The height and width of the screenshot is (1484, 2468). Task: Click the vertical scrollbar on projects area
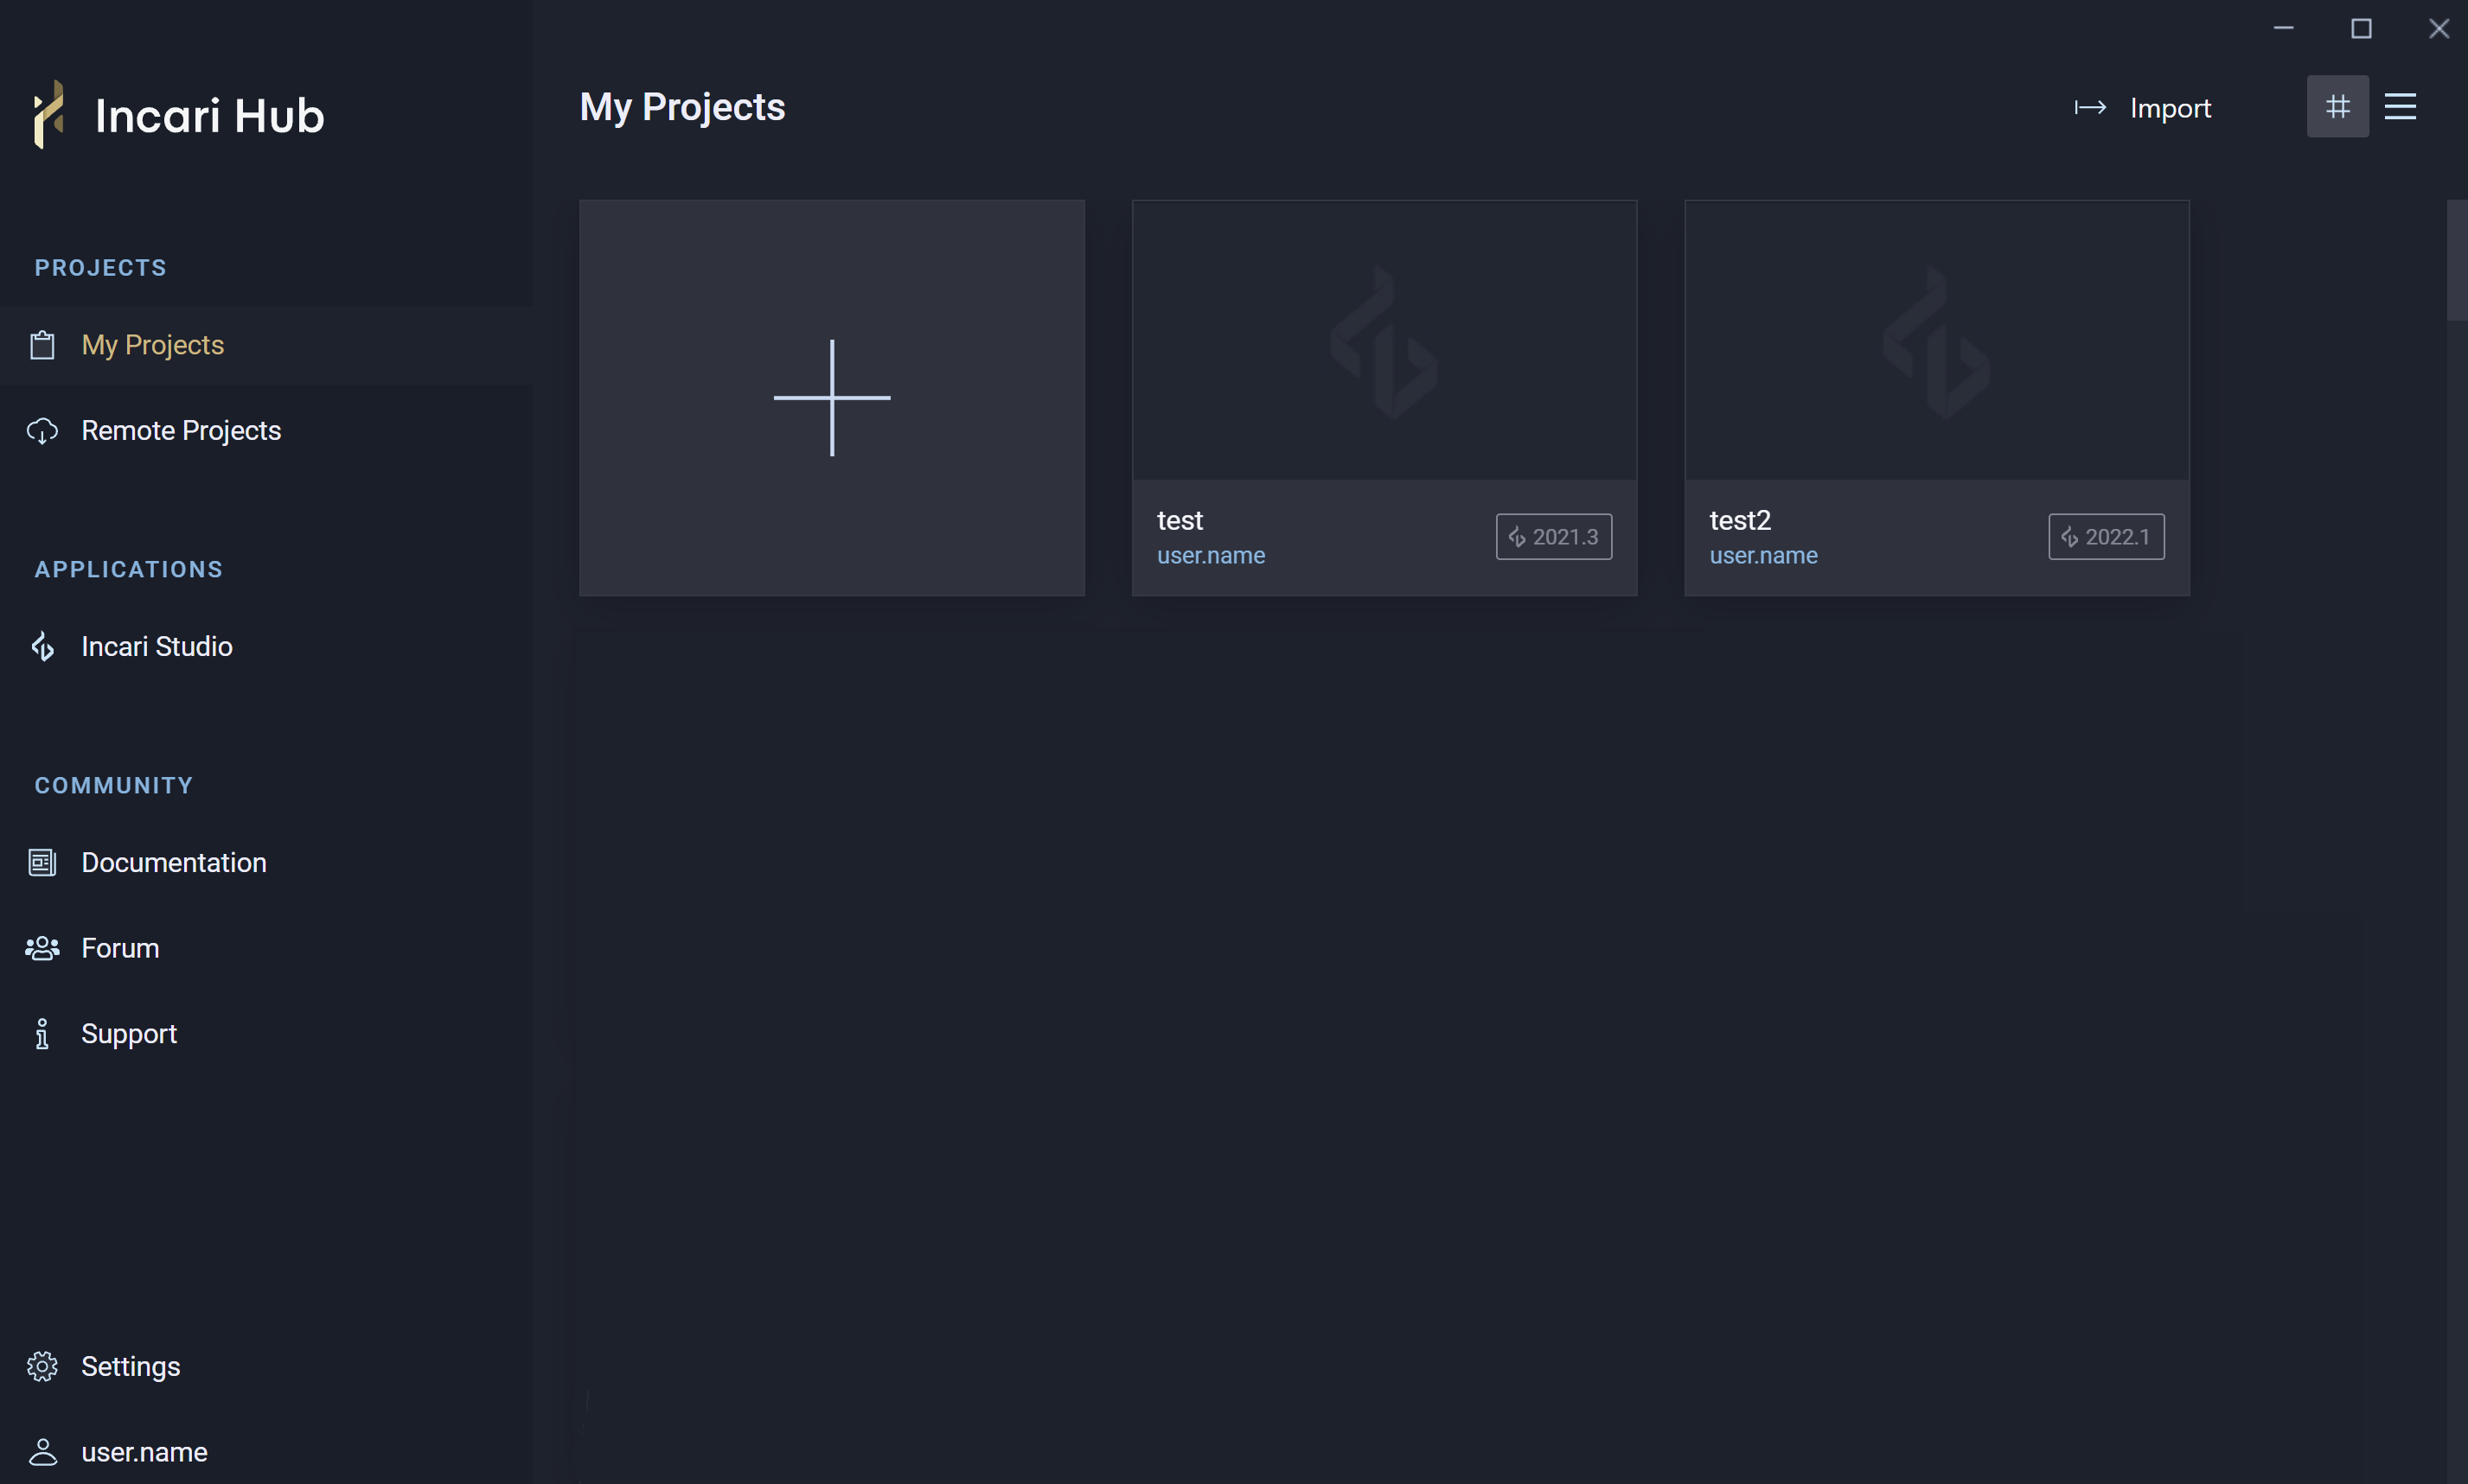(x=2457, y=260)
